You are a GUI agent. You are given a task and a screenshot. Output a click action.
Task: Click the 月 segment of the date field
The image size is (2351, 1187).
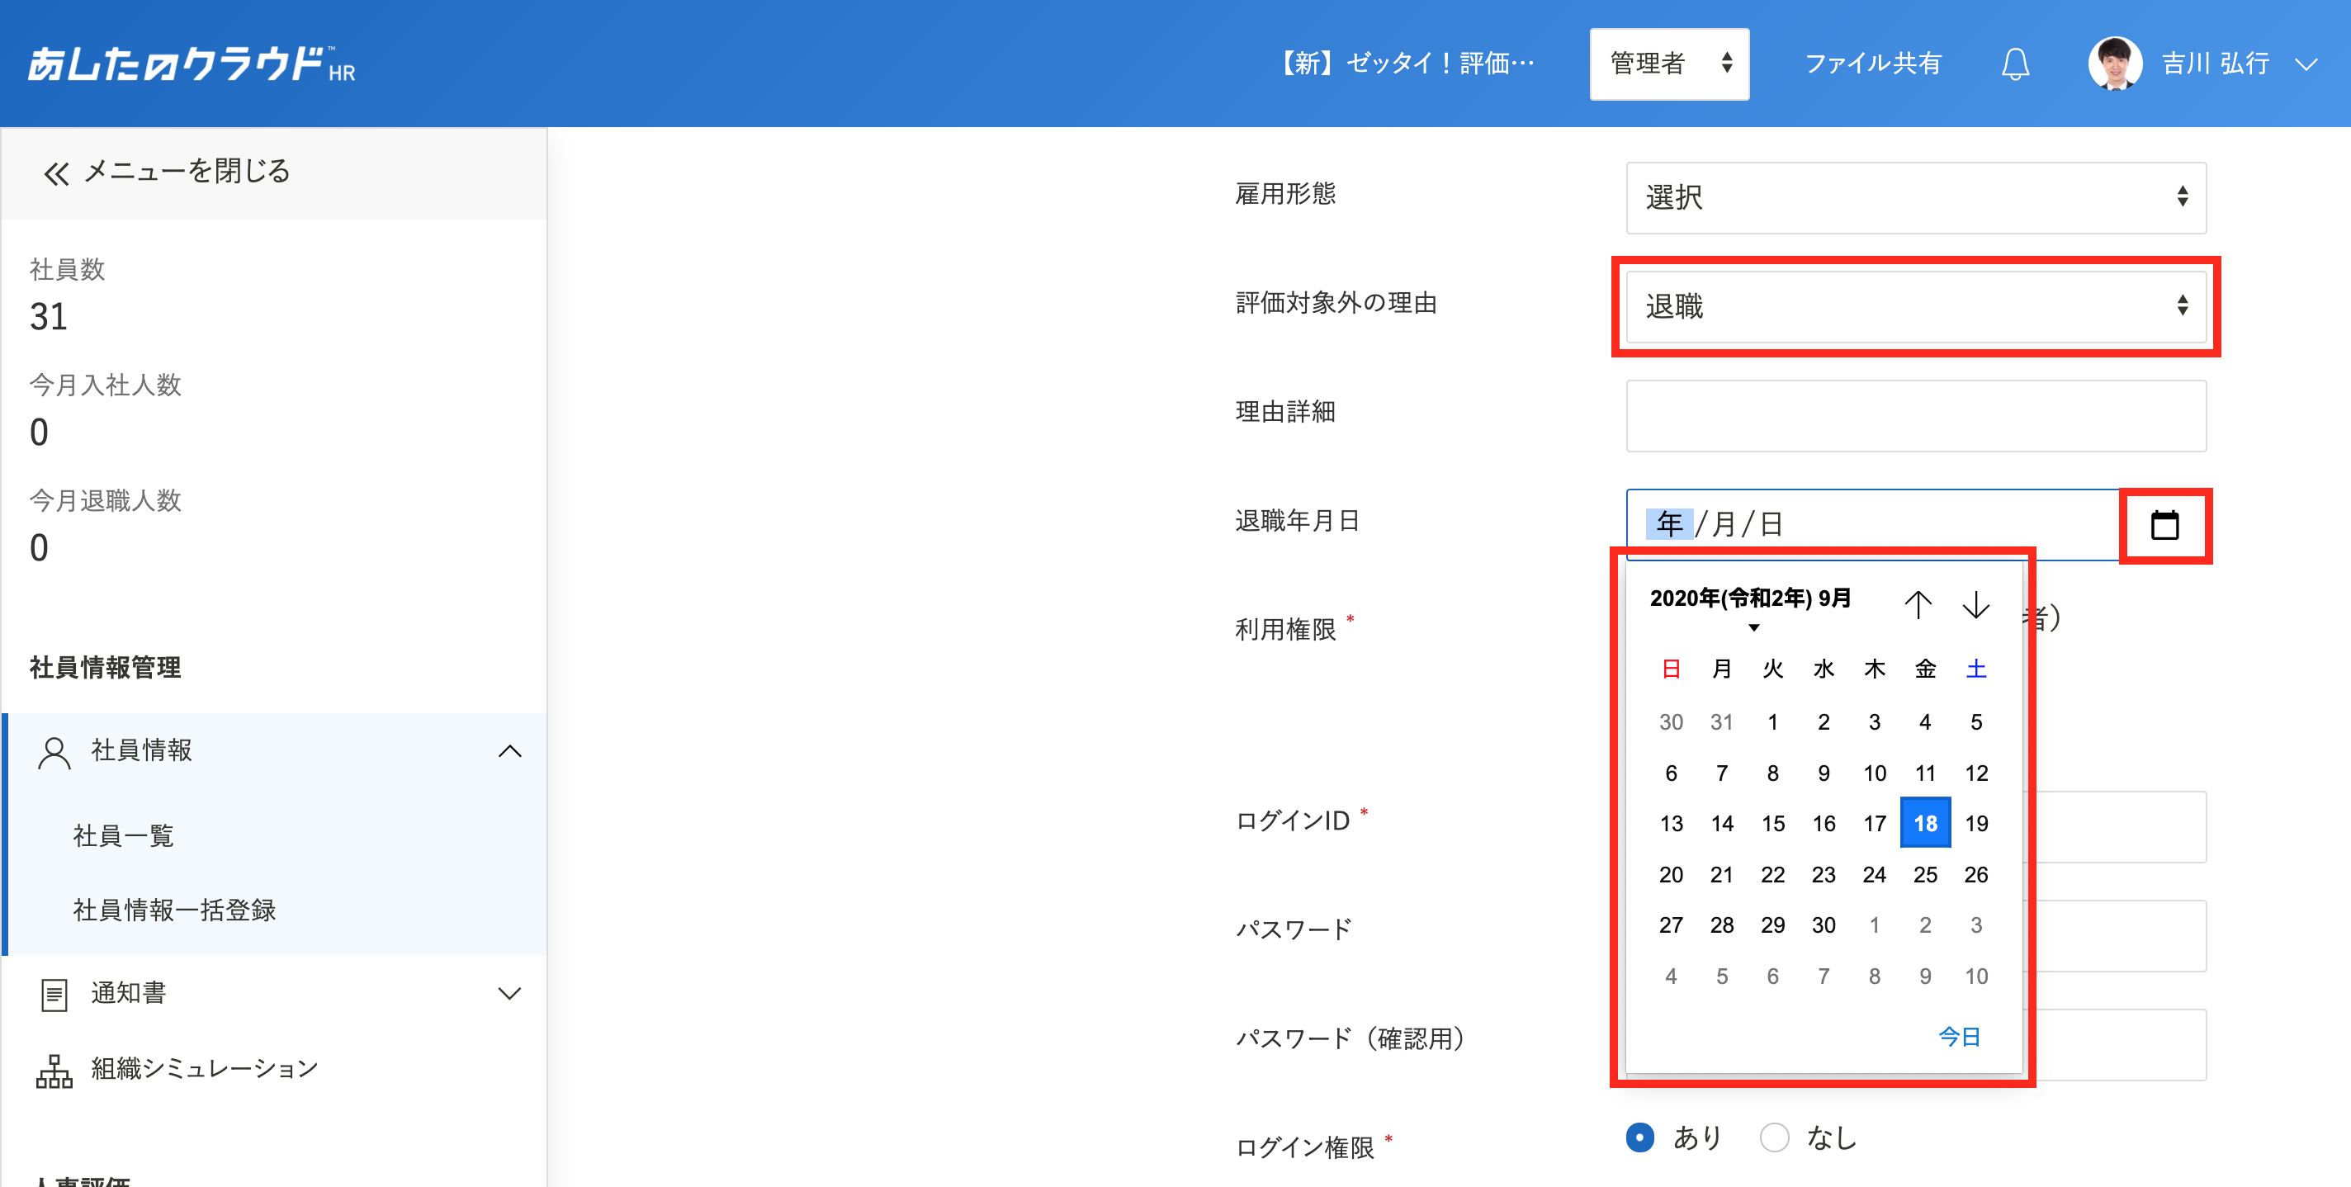[1723, 525]
